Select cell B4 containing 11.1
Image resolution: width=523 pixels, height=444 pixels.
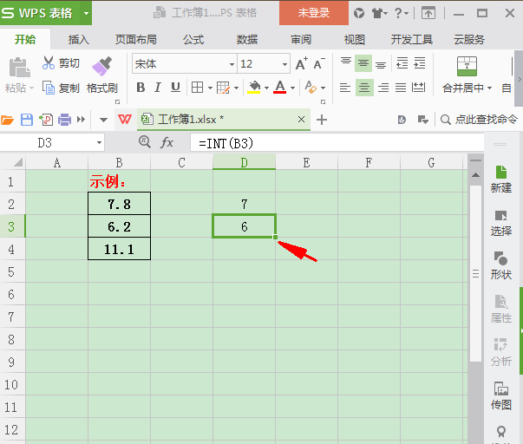coord(119,249)
